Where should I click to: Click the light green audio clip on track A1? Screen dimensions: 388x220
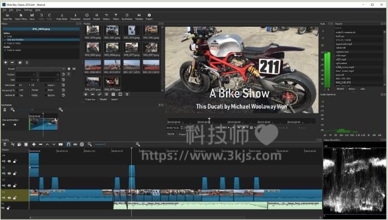(197, 206)
